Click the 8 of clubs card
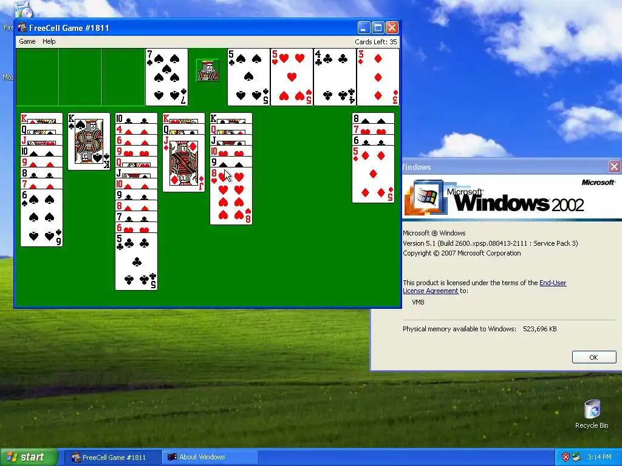 pyautogui.click(x=41, y=173)
